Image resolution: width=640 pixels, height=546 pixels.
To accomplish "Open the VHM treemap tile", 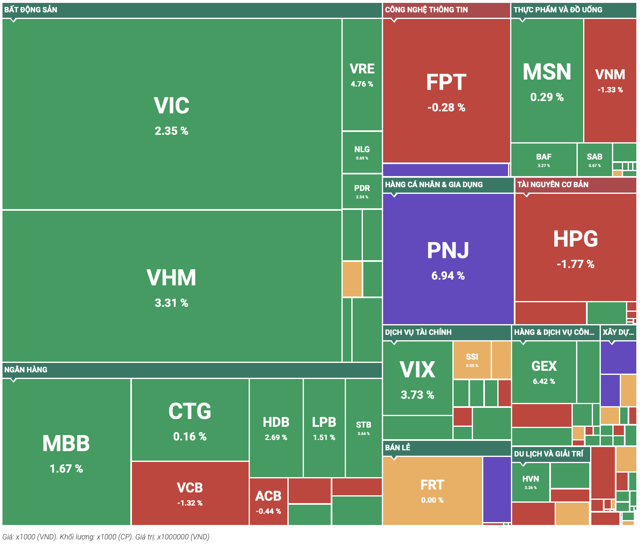I will click(172, 286).
